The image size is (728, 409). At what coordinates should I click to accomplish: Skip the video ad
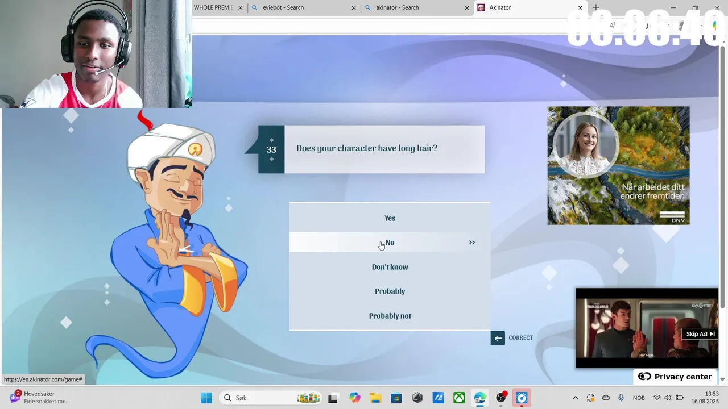(700, 334)
